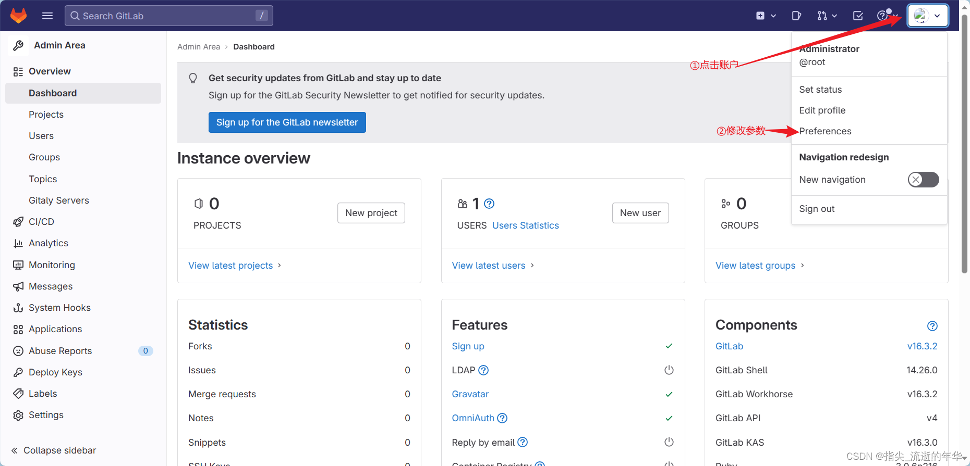The width and height of the screenshot is (970, 466).
Task: Expand the merge requests dropdown
Action: pos(827,16)
